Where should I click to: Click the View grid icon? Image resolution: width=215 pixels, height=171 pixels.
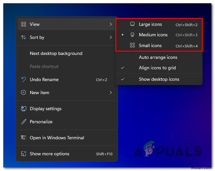[x=24, y=24]
